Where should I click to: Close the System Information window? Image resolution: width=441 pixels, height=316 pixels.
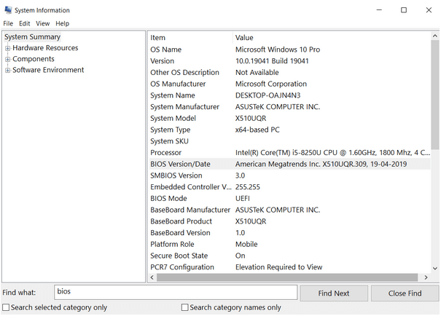(x=429, y=10)
